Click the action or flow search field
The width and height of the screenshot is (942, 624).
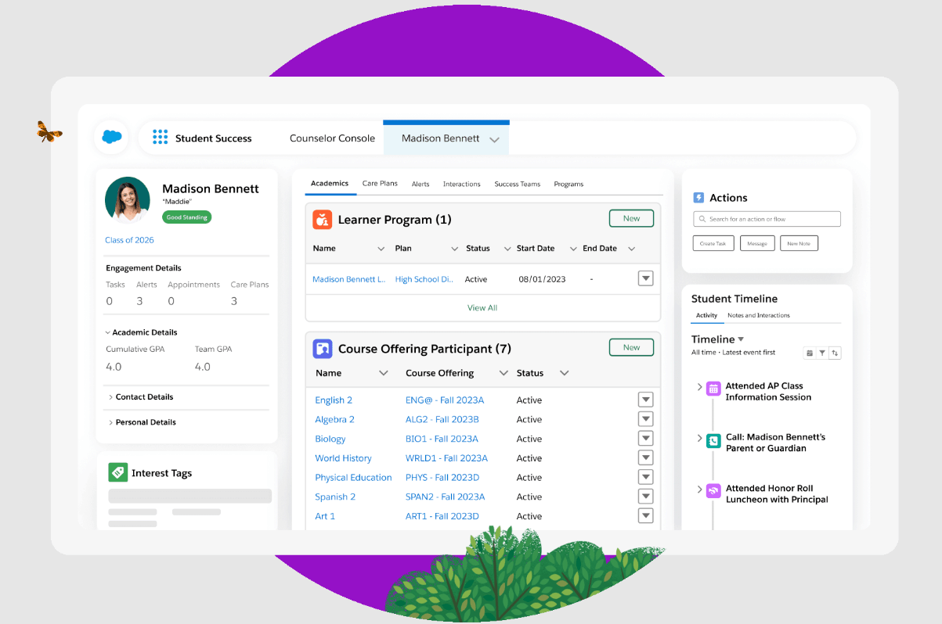(x=767, y=219)
